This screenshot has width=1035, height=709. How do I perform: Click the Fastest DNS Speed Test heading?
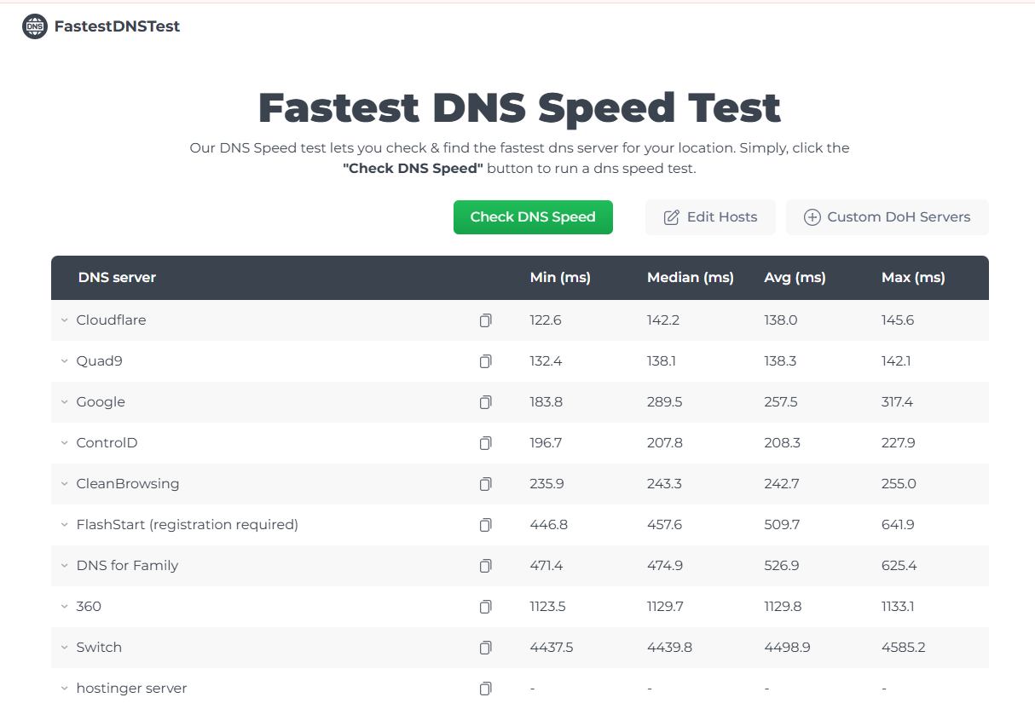point(519,108)
